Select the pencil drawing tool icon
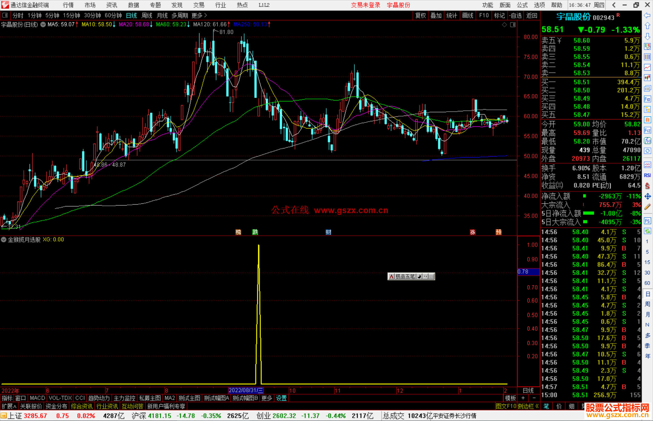 pyautogui.click(x=647, y=207)
